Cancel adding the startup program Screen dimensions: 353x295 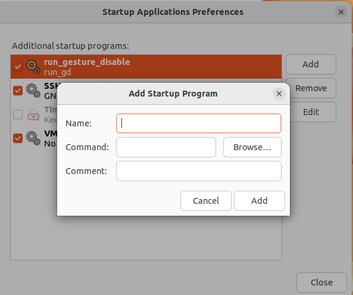(x=206, y=201)
